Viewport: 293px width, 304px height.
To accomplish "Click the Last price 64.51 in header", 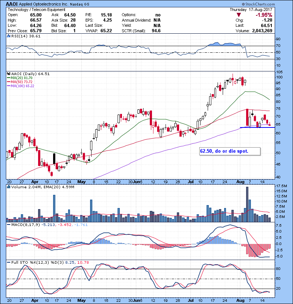I will coord(267,25).
